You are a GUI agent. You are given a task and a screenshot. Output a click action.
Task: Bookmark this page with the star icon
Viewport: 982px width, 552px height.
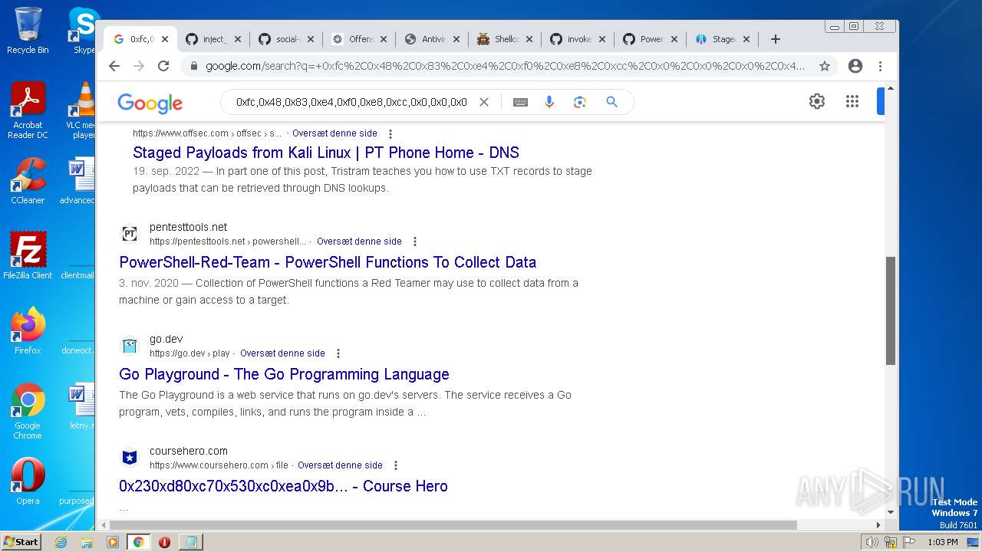click(825, 66)
